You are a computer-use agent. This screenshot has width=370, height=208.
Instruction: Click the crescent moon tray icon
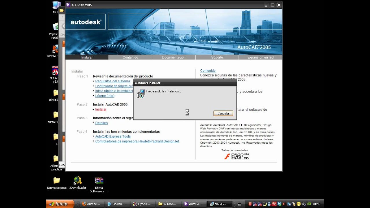coord(265,204)
